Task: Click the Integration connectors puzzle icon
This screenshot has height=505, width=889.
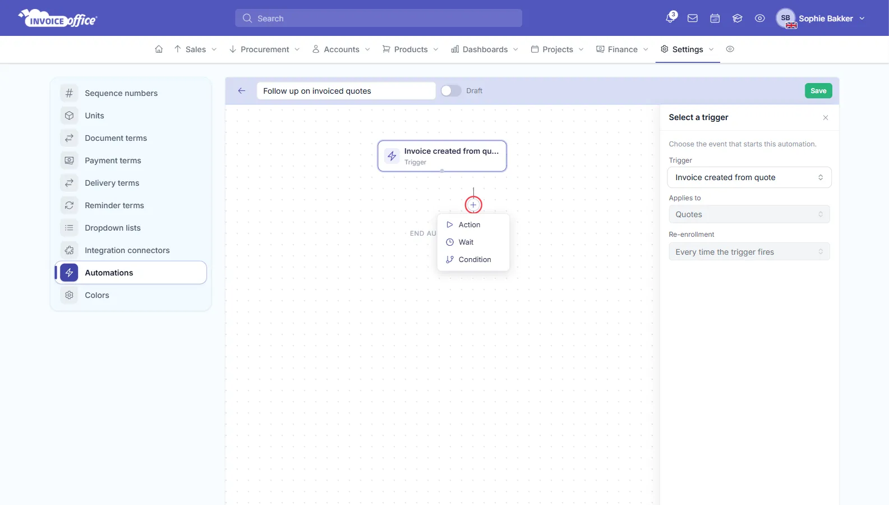Action: click(69, 250)
